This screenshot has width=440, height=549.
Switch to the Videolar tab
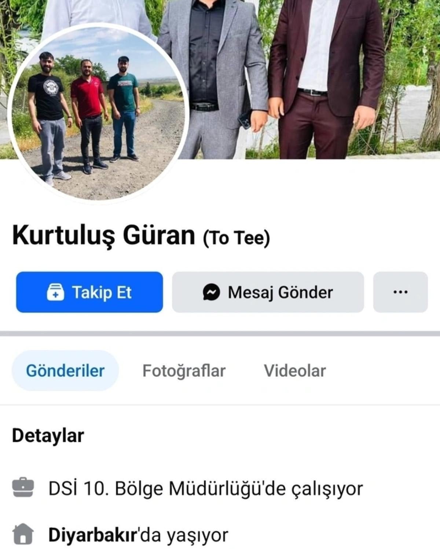295,371
